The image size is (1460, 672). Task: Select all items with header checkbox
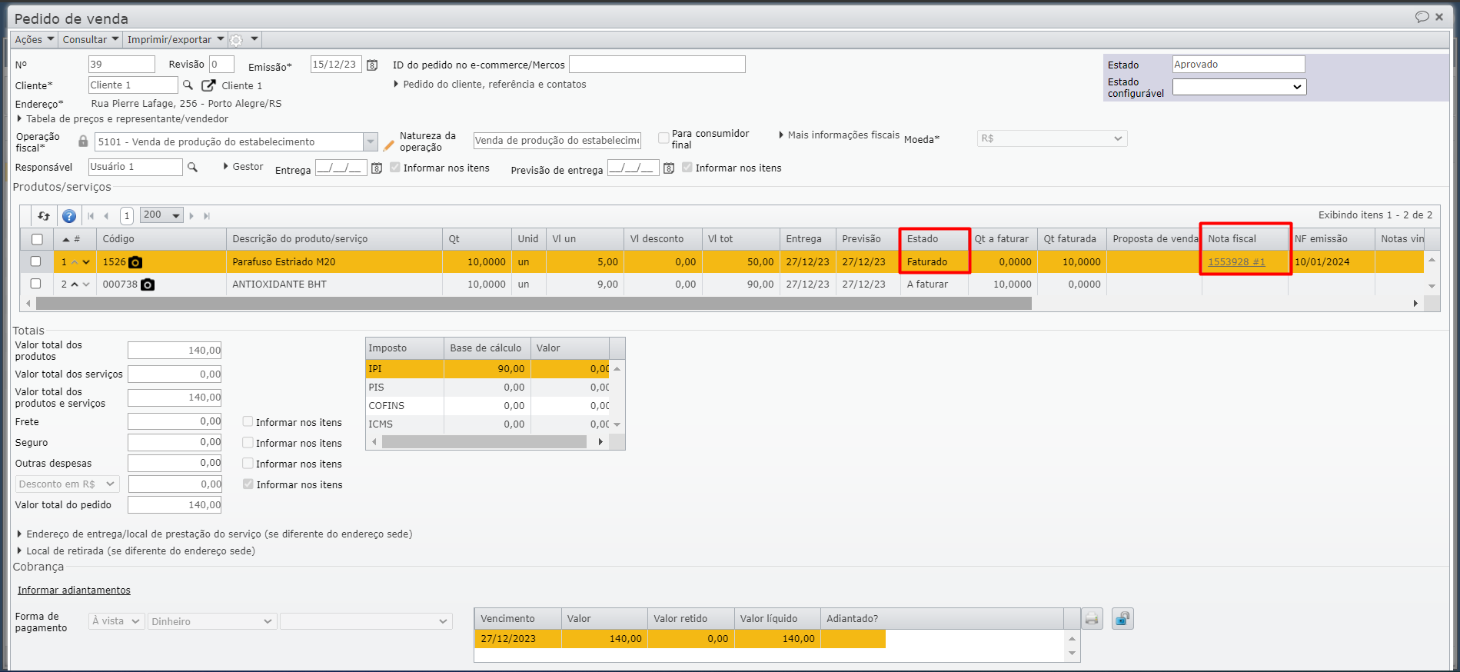(37, 240)
